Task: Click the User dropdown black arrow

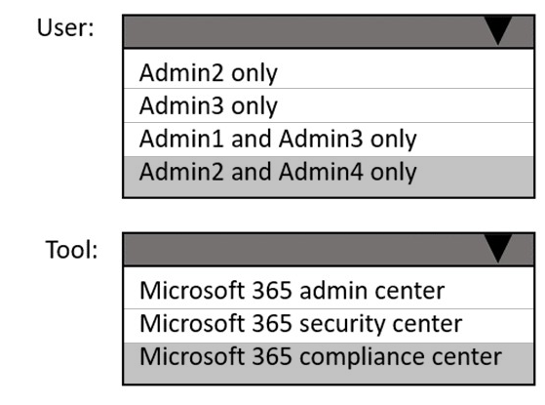Action: pyautogui.click(x=498, y=31)
